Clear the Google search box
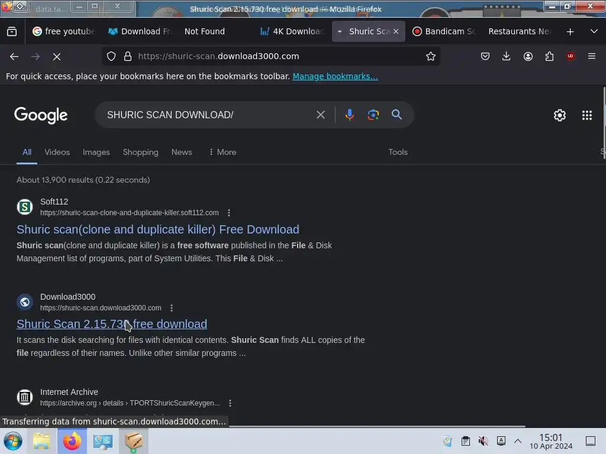This screenshot has height=454, width=606. tap(320, 115)
